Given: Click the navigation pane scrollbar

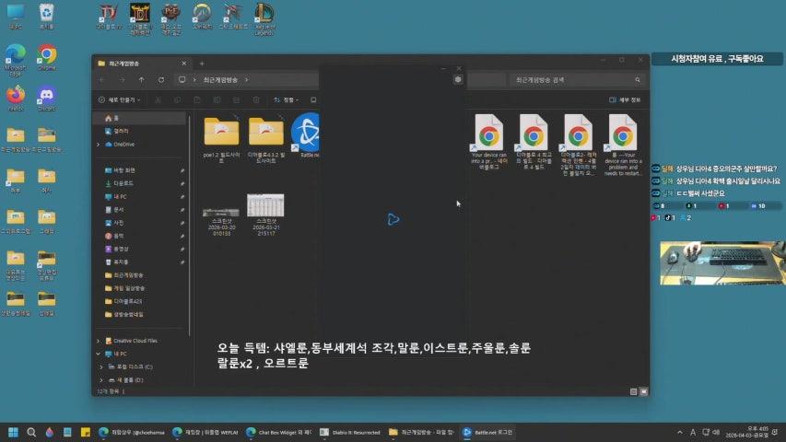Looking at the screenshot, I should pyautogui.click(x=190, y=226).
